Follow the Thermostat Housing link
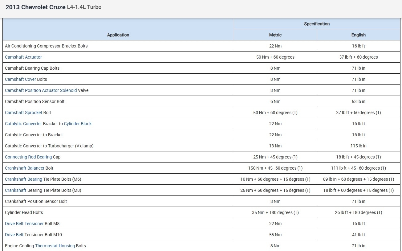402x251 pixels. 55,246
